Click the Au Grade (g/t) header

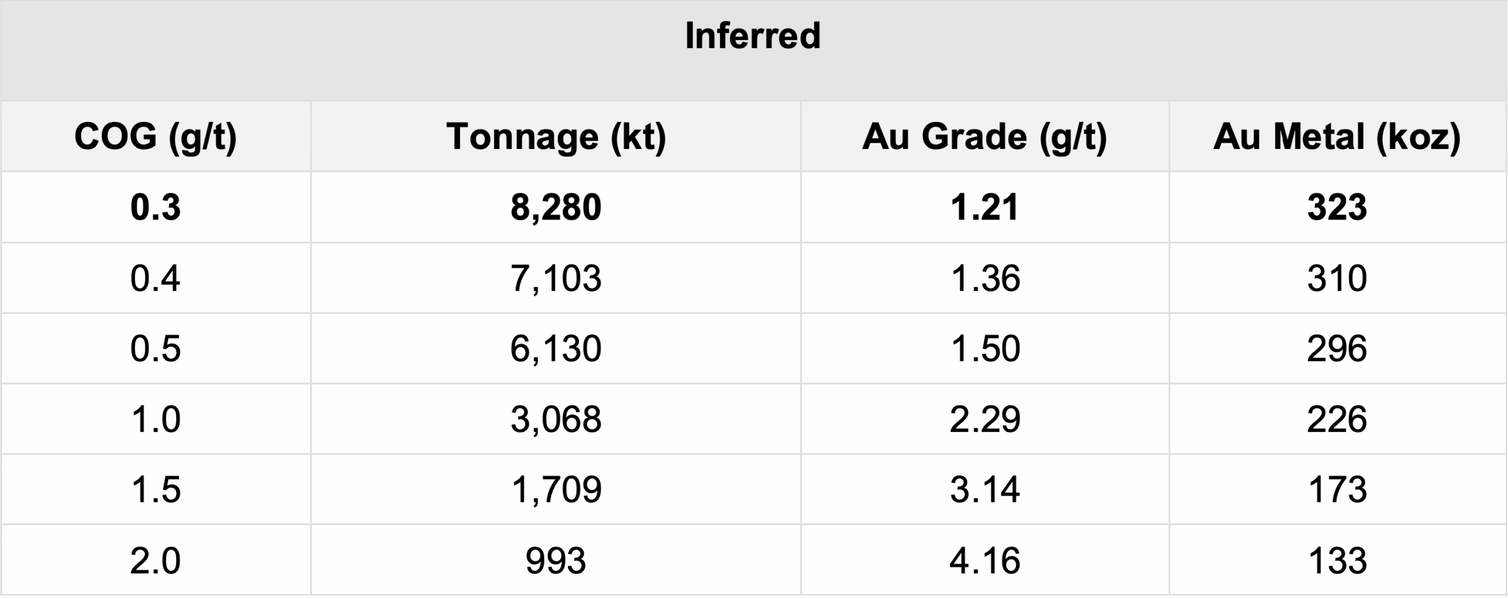984,137
